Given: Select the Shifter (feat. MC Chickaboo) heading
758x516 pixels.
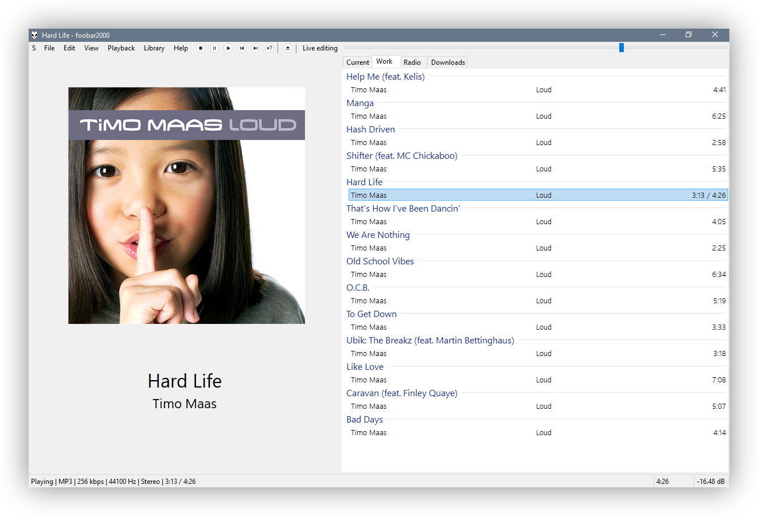Looking at the screenshot, I should [402, 155].
